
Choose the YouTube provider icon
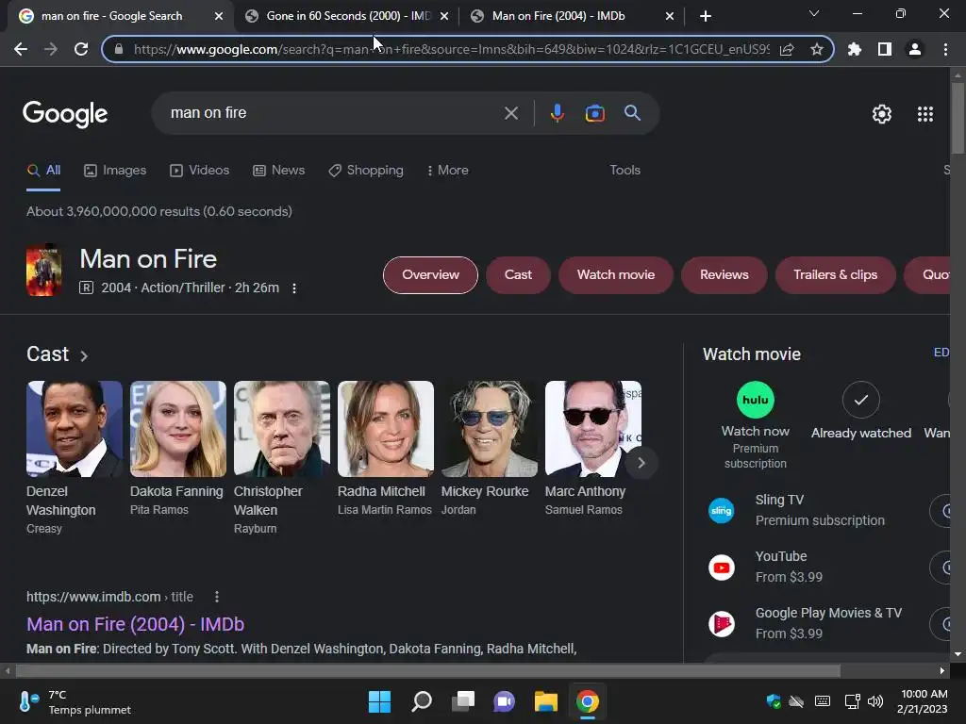722,567
